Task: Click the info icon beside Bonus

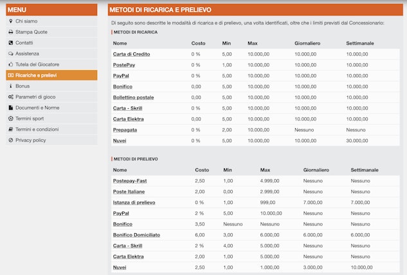Action: click(10, 86)
